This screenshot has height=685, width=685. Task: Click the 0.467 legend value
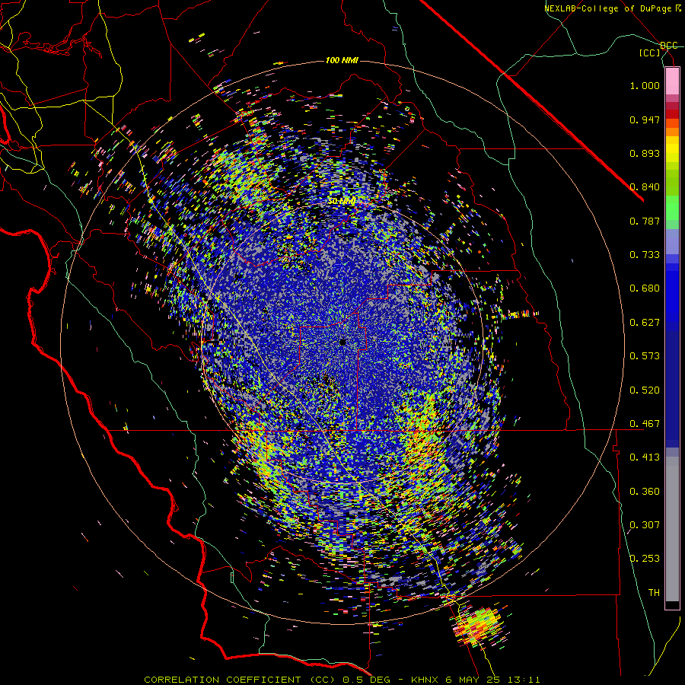click(x=645, y=424)
